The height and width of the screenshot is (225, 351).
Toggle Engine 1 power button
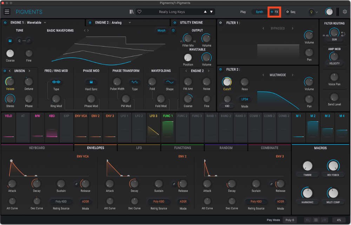[x=5, y=22]
